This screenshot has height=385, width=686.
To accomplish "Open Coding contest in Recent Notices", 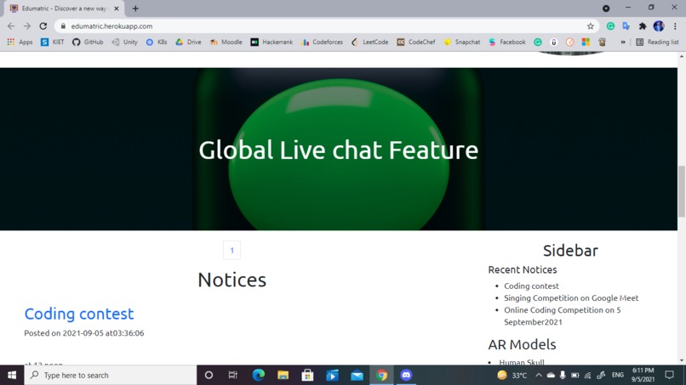I will tap(531, 286).
